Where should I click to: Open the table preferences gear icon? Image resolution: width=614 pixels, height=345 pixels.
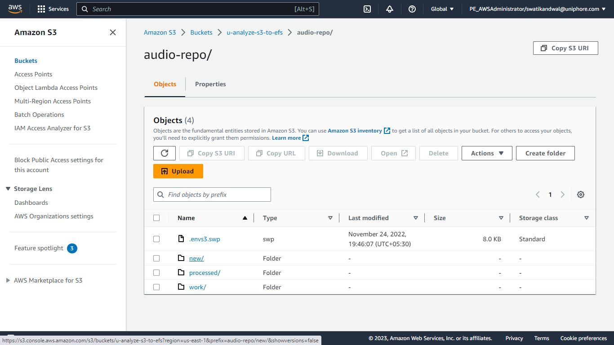pyautogui.click(x=581, y=195)
